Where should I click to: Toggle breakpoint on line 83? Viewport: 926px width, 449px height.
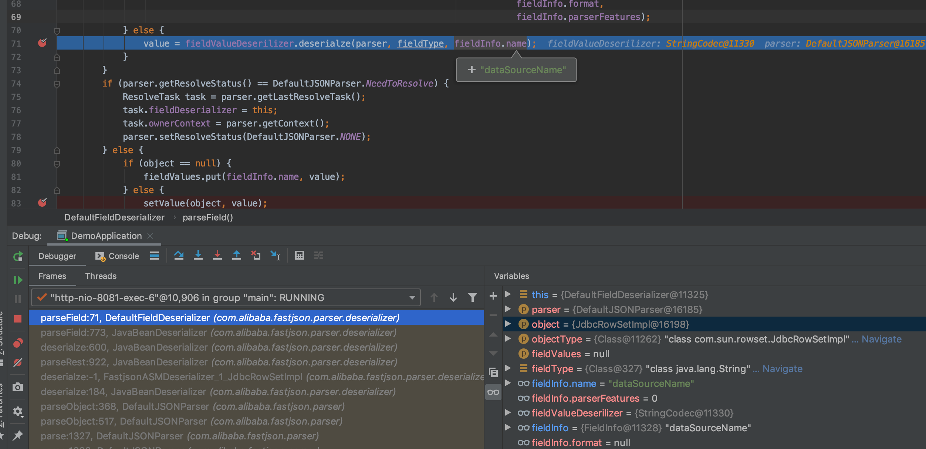43,203
